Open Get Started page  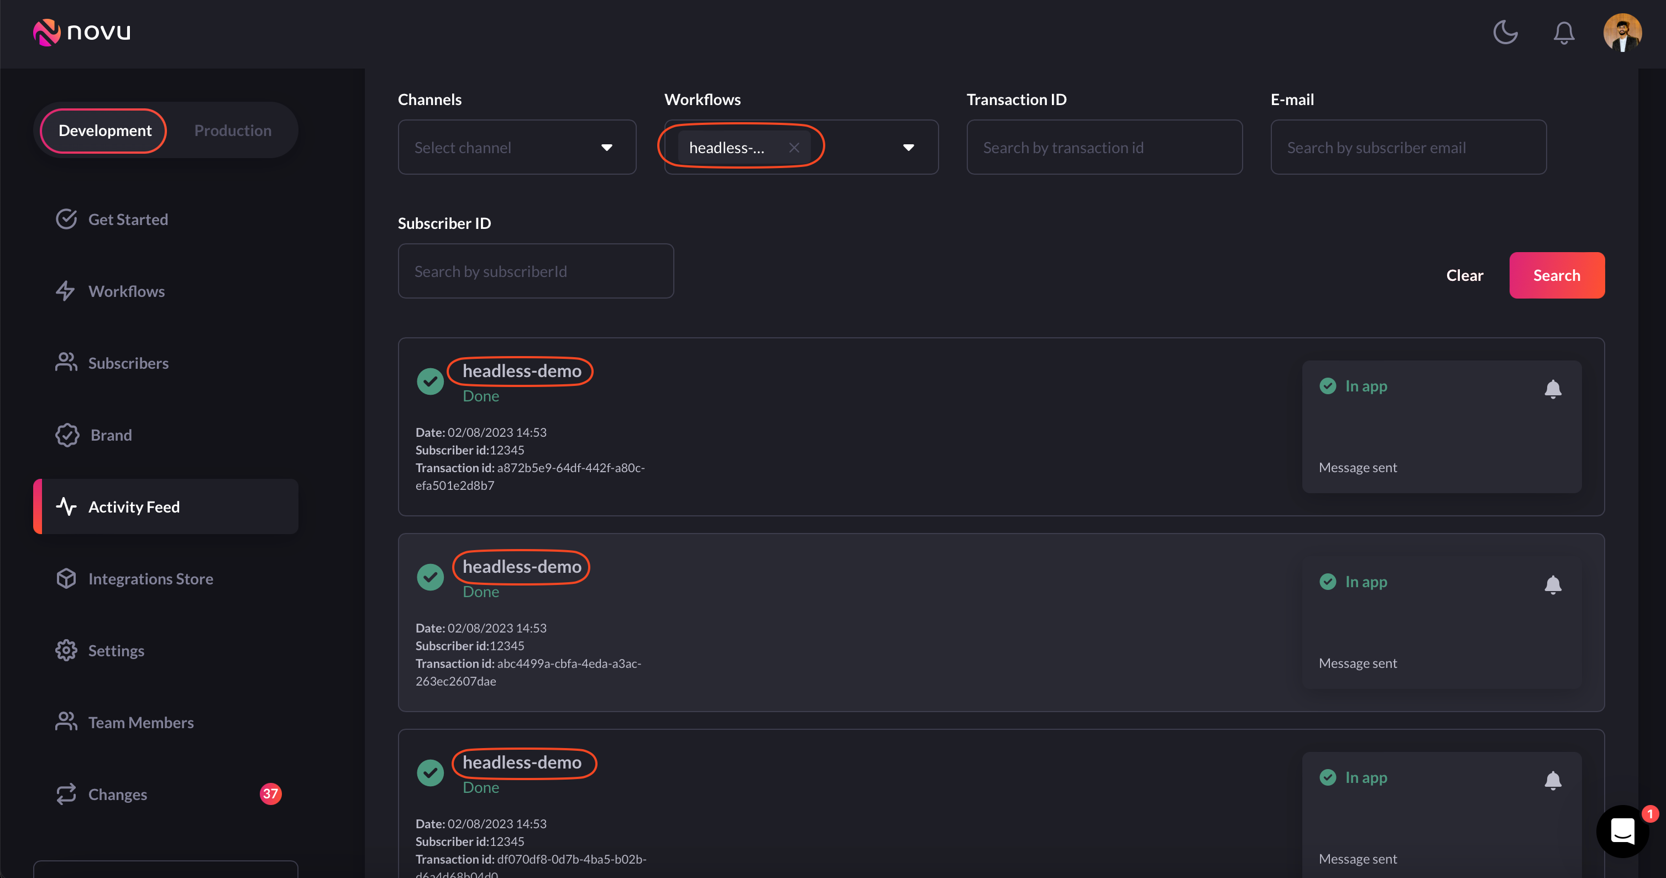click(127, 219)
